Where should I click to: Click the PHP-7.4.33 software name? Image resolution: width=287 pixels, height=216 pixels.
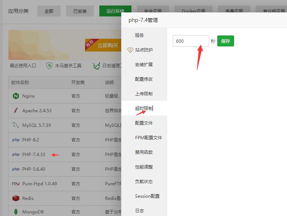(34, 155)
